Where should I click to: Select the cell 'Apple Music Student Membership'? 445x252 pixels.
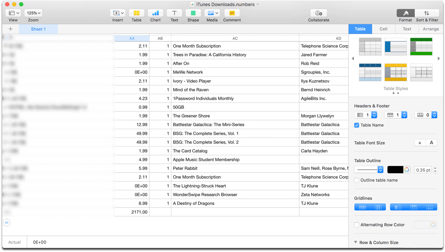click(235, 160)
